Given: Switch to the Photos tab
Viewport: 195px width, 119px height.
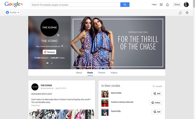Looking at the screenshot, I should [x=102, y=73].
